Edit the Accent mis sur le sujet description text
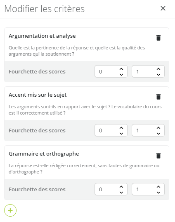 [x=85, y=110]
